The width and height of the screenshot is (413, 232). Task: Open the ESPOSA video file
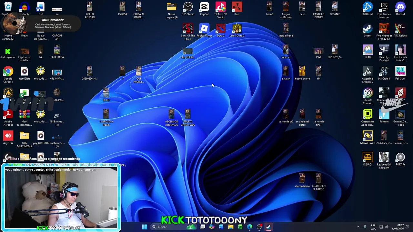coord(122,9)
